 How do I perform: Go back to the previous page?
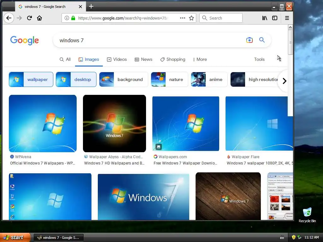(x=9, y=18)
